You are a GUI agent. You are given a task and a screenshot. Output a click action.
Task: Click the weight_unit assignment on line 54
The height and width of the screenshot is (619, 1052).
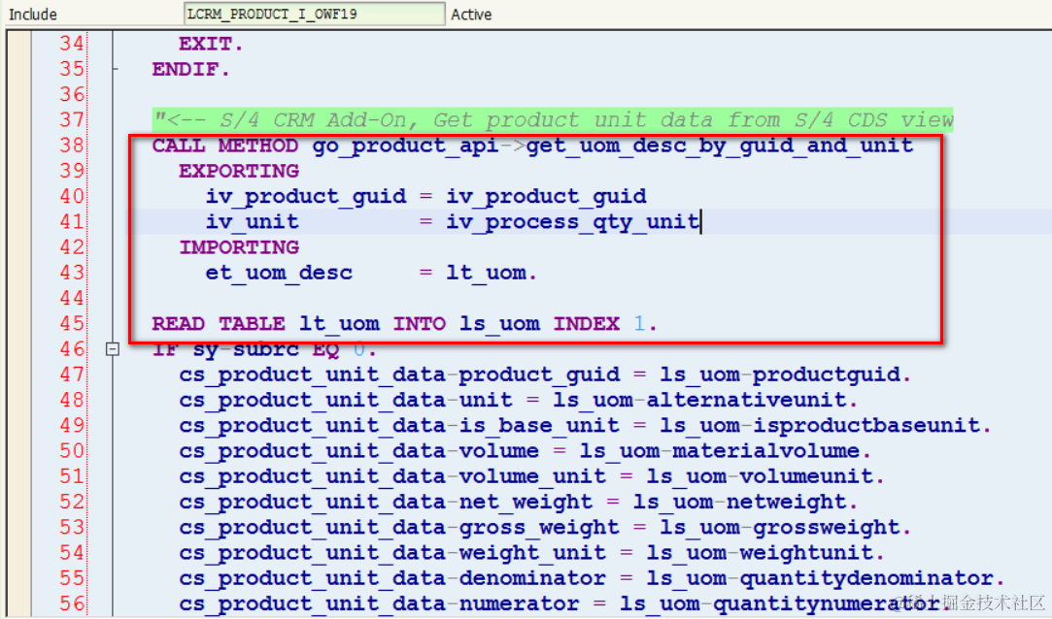pos(531,553)
